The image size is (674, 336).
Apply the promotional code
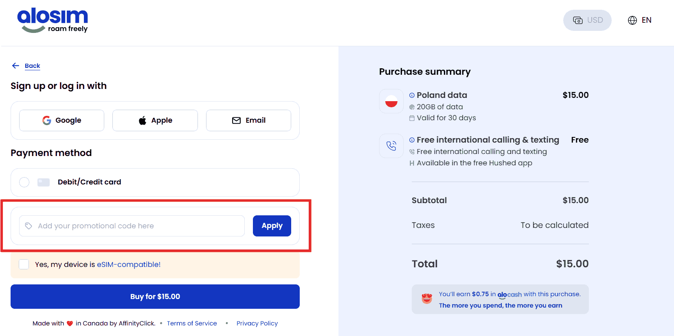pyautogui.click(x=272, y=226)
